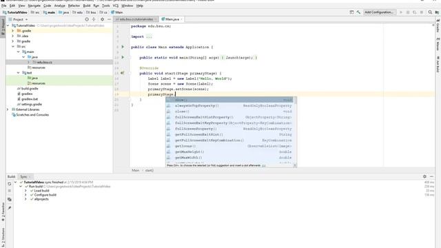
Task: Close the edu.bsu.cs.tutorialvideo editor tab
Action: (x=156, y=19)
